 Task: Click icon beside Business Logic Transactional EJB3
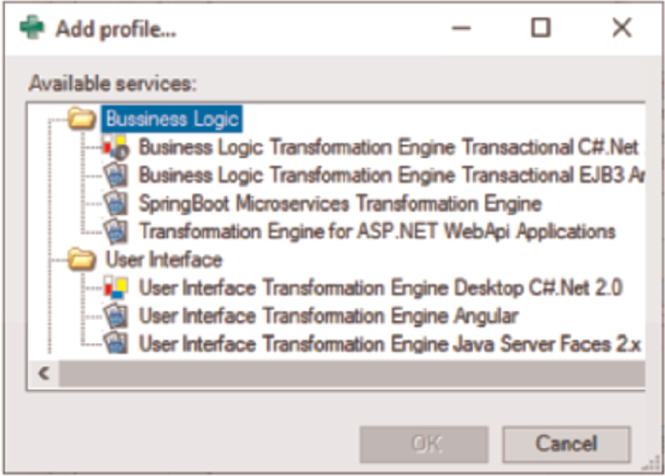pyautogui.click(x=116, y=175)
